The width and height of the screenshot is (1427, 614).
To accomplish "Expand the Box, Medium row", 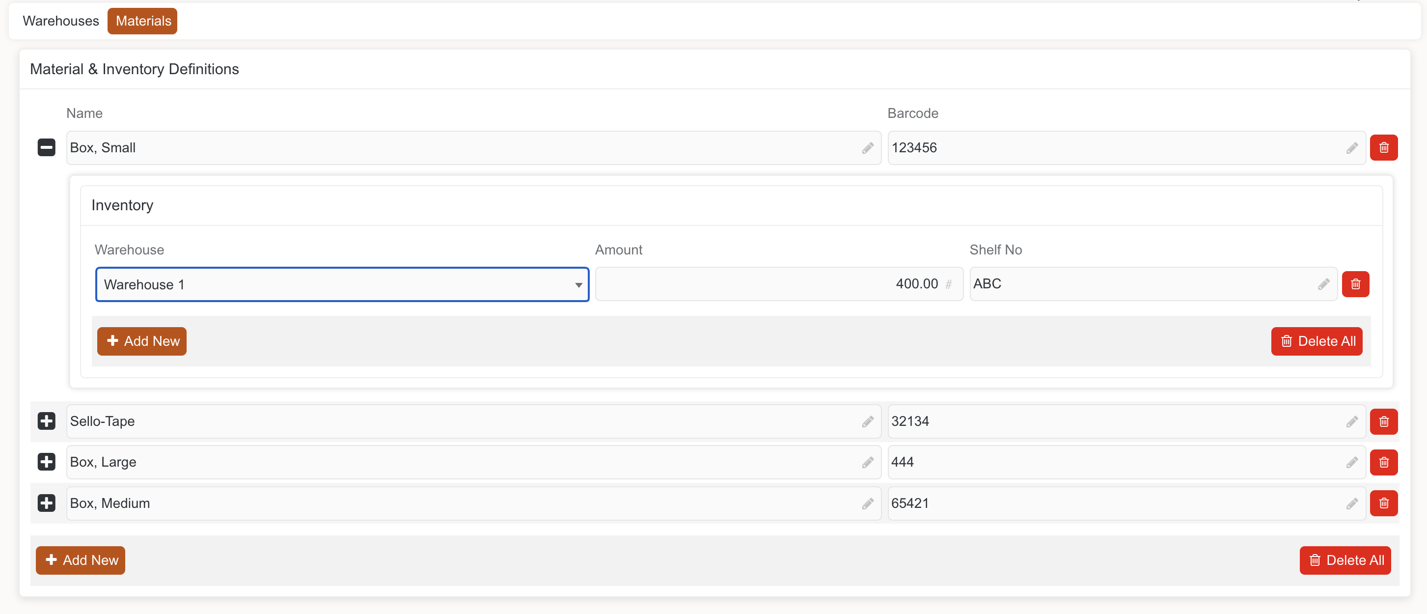I will 47,503.
